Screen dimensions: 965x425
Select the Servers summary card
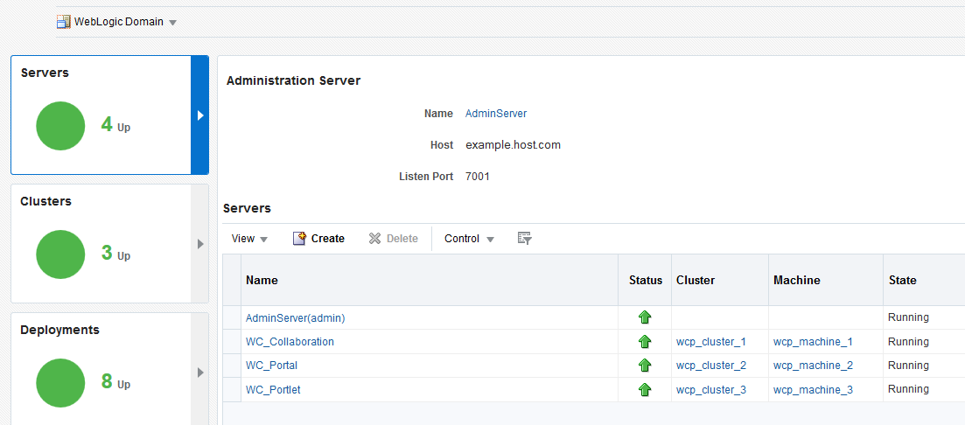109,115
